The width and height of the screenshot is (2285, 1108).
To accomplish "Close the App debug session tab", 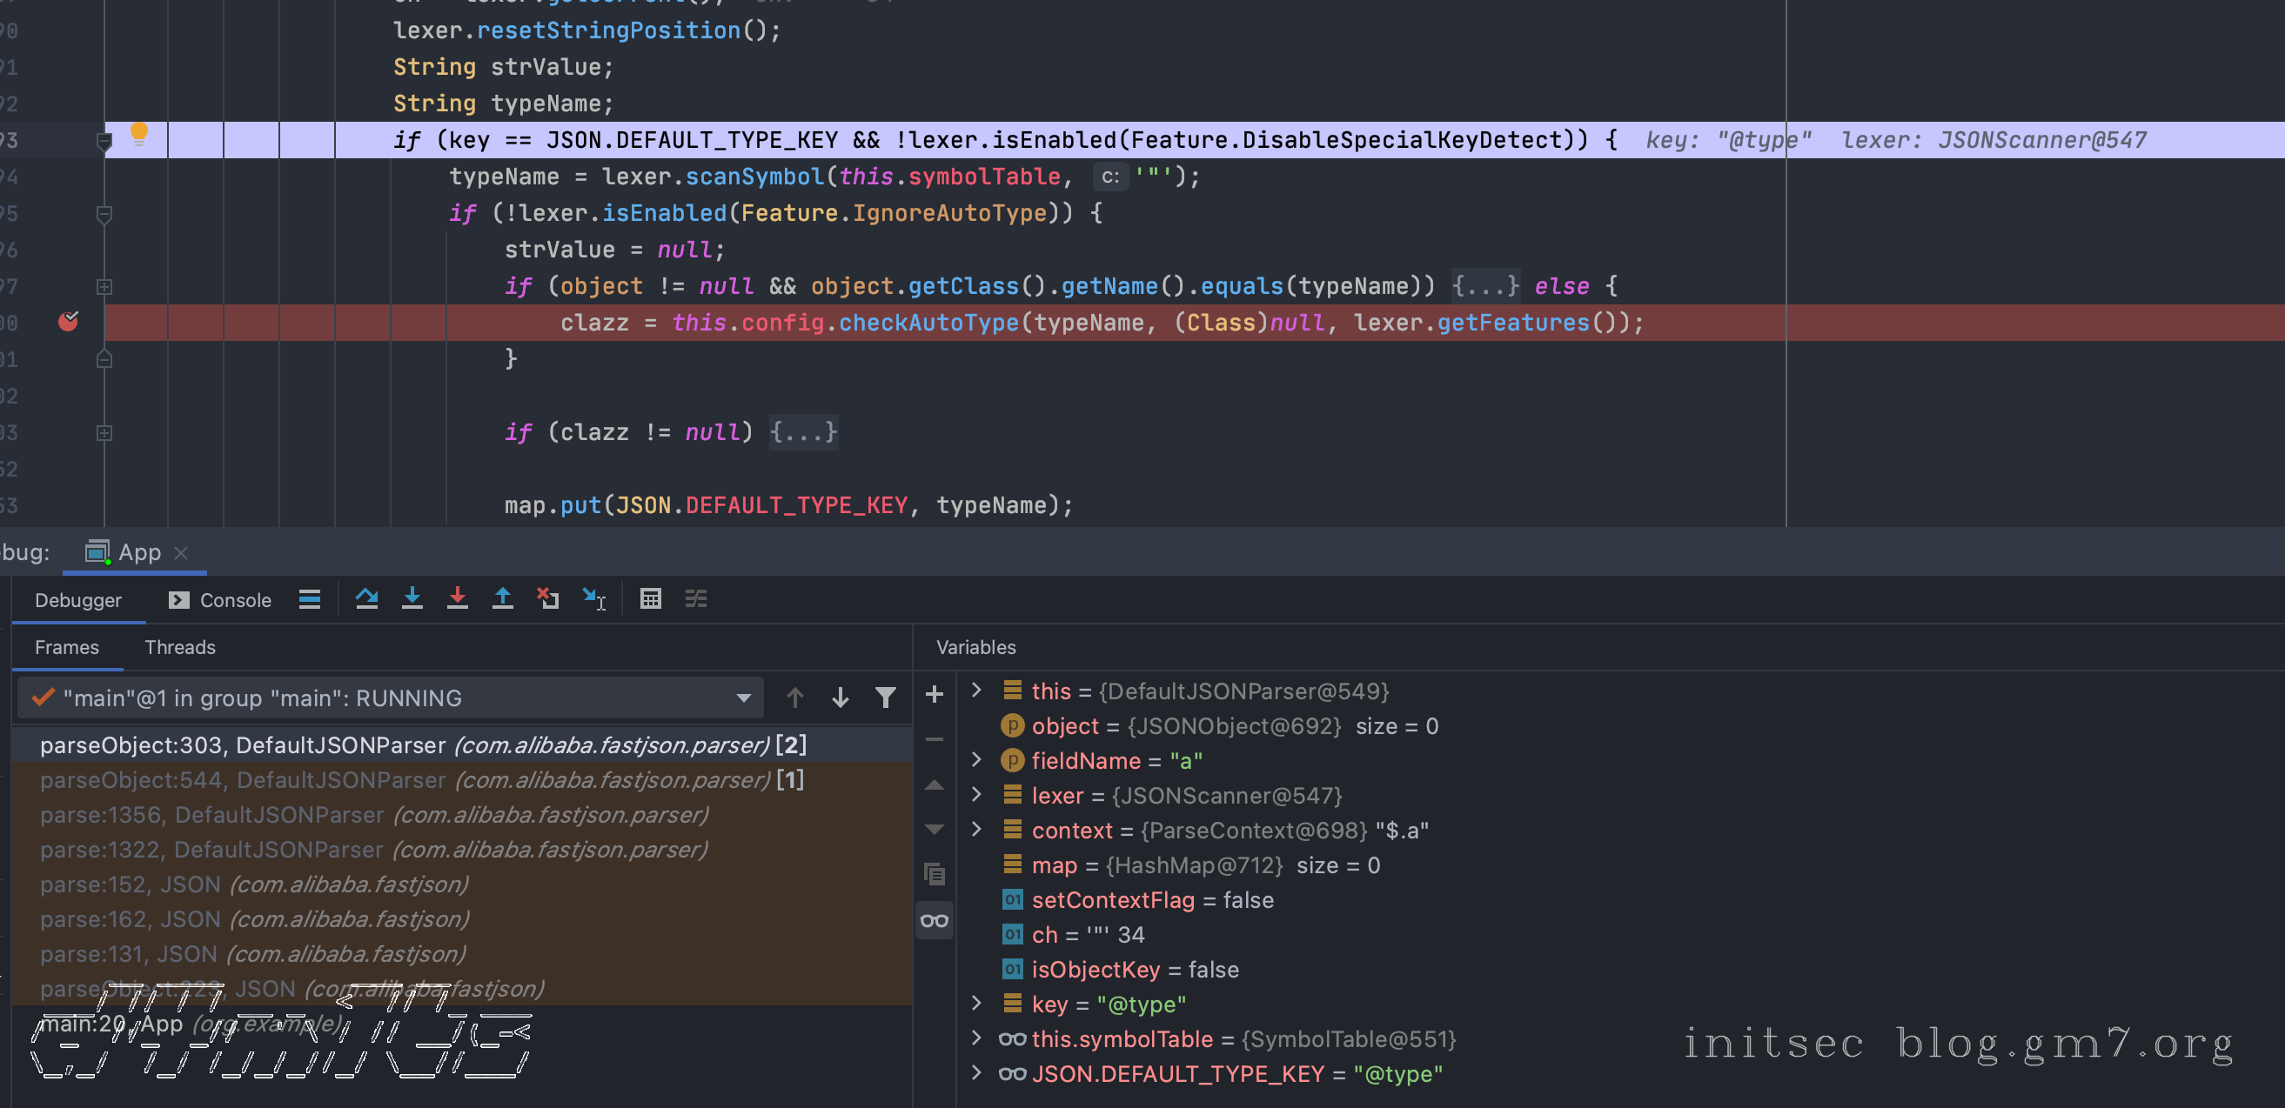I will coord(181,553).
